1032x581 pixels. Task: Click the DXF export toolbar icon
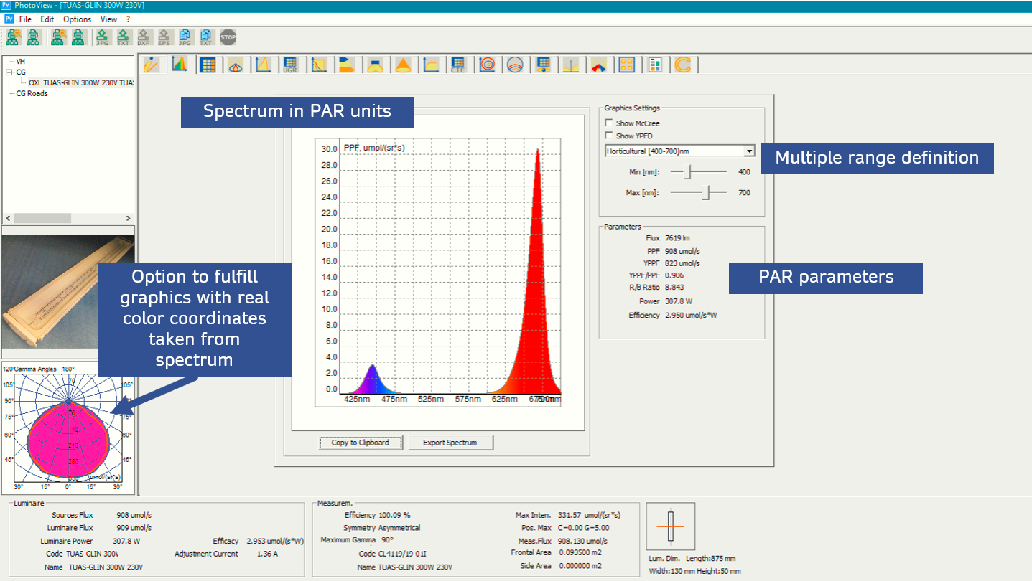click(144, 37)
